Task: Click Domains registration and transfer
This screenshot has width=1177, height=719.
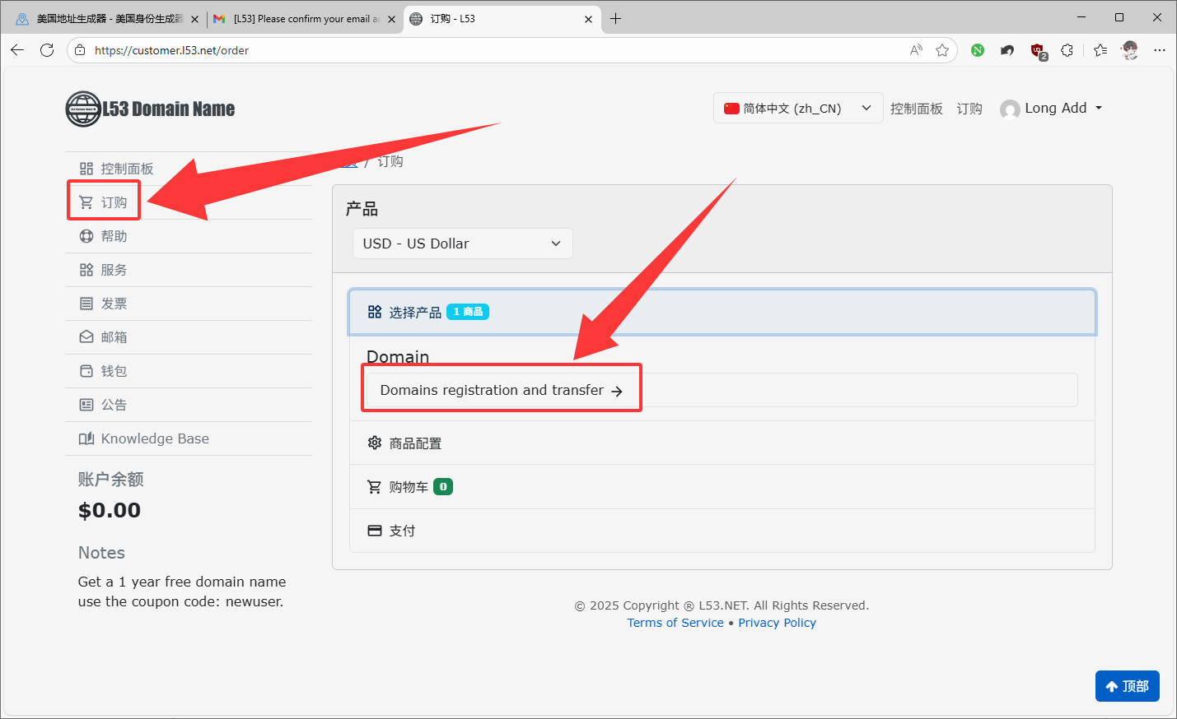Action: coord(501,390)
